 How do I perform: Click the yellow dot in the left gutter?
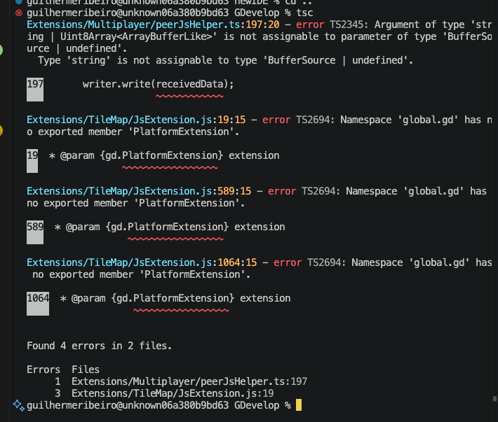[x=1, y=130]
